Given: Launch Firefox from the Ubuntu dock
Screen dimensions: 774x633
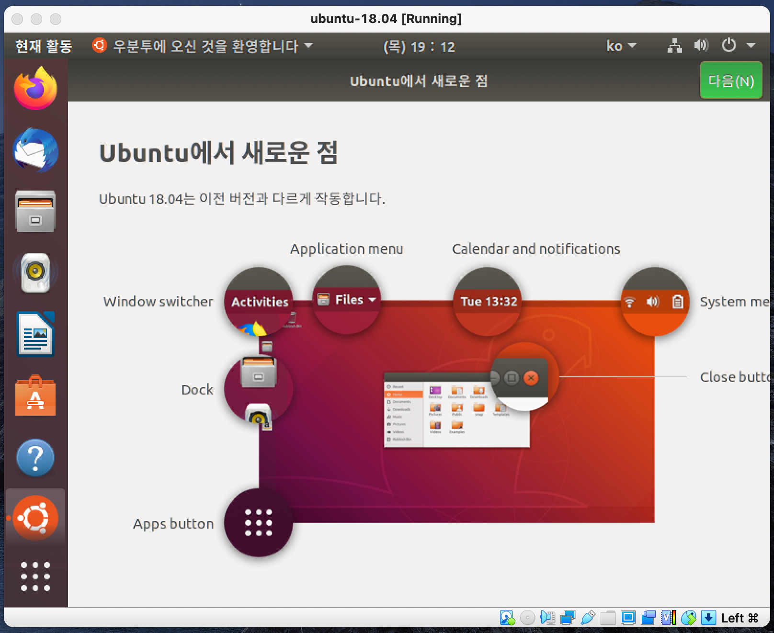Looking at the screenshot, I should tap(35, 89).
